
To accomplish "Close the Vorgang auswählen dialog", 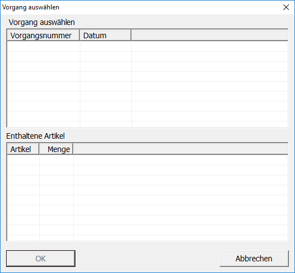I will tap(286, 7).
